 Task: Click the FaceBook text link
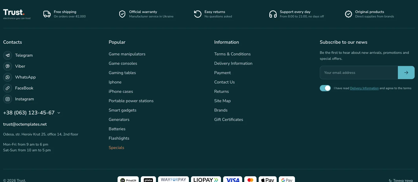click(x=24, y=88)
